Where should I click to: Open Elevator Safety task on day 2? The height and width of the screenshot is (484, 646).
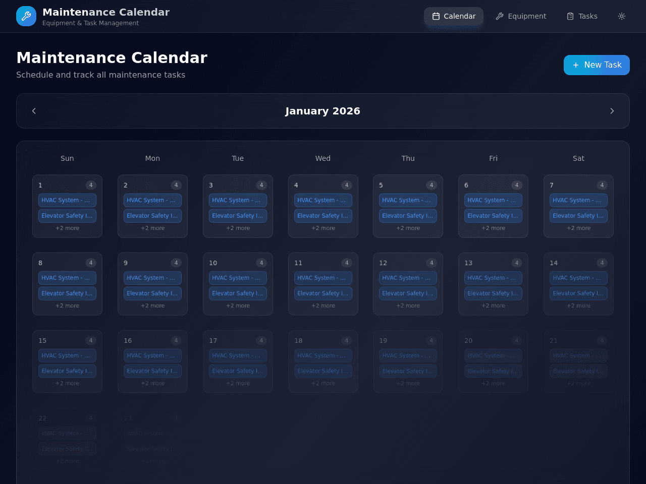click(x=152, y=216)
